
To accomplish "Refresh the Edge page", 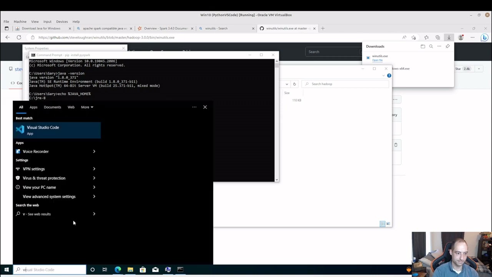I will 19,37.
